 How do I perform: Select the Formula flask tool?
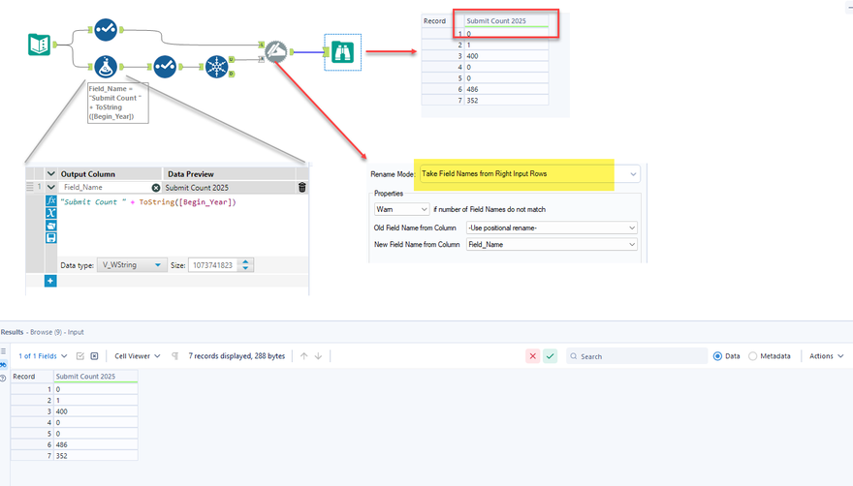(x=106, y=67)
